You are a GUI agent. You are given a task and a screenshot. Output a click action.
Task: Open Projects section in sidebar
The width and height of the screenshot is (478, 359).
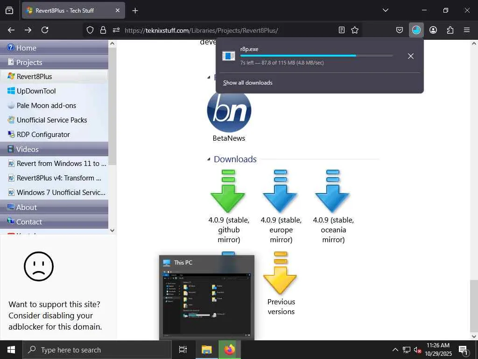click(x=54, y=62)
